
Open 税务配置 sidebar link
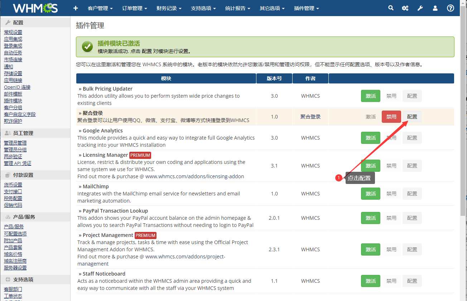tap(13, 198)
